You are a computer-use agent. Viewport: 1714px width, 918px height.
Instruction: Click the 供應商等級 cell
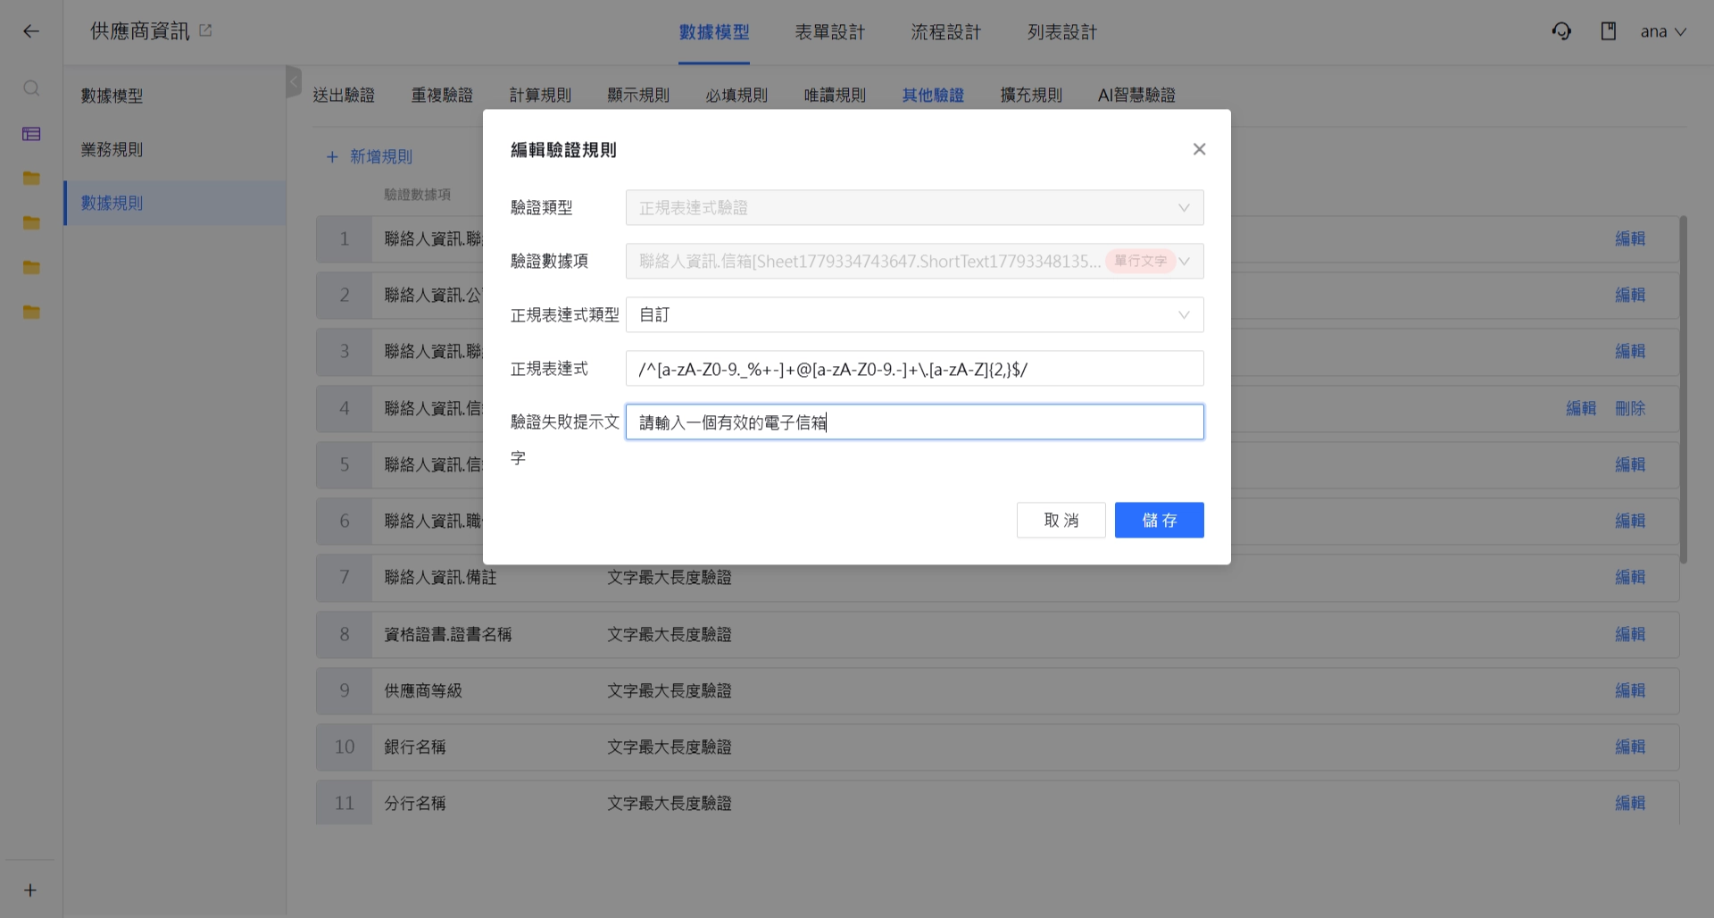[x=423, y=690]
